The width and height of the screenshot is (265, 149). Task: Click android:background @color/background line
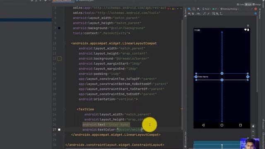pyautogui.click(x=109, y=28)
